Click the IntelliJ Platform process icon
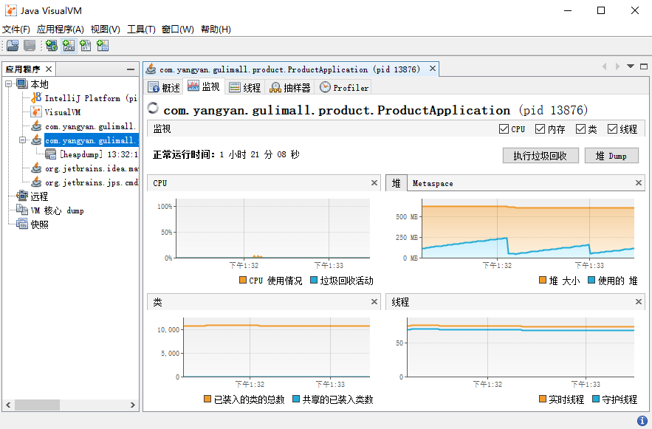 click(x=37, y=97)
